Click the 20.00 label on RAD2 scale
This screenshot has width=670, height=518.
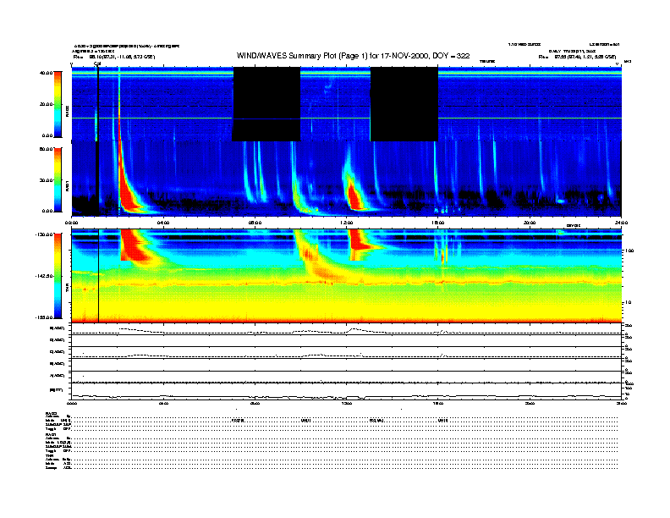47,104
